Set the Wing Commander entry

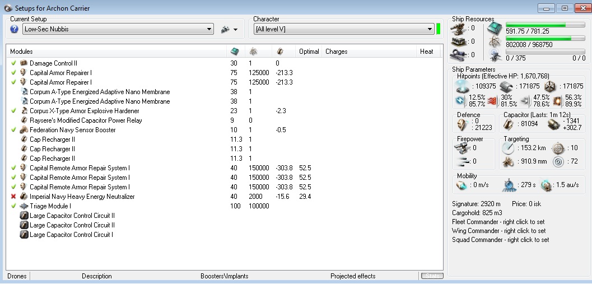coord(498,231)
